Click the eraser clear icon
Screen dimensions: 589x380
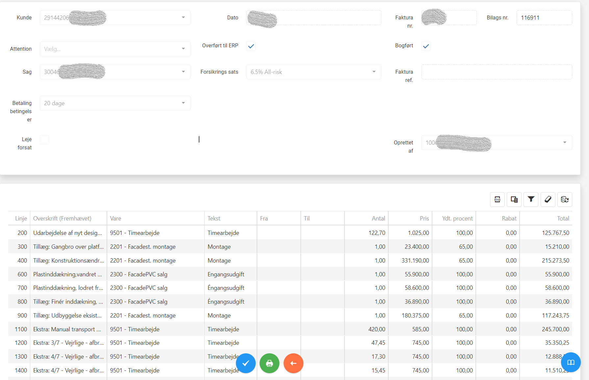pyautogui.click(x=548, y=199)
